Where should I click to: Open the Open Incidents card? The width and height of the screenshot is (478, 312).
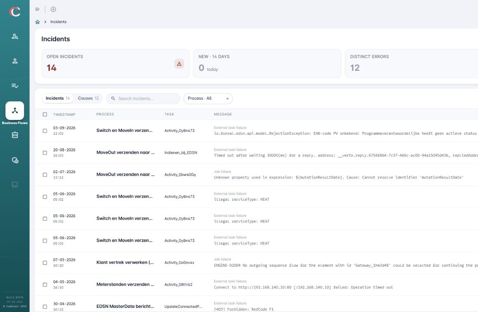115,63
